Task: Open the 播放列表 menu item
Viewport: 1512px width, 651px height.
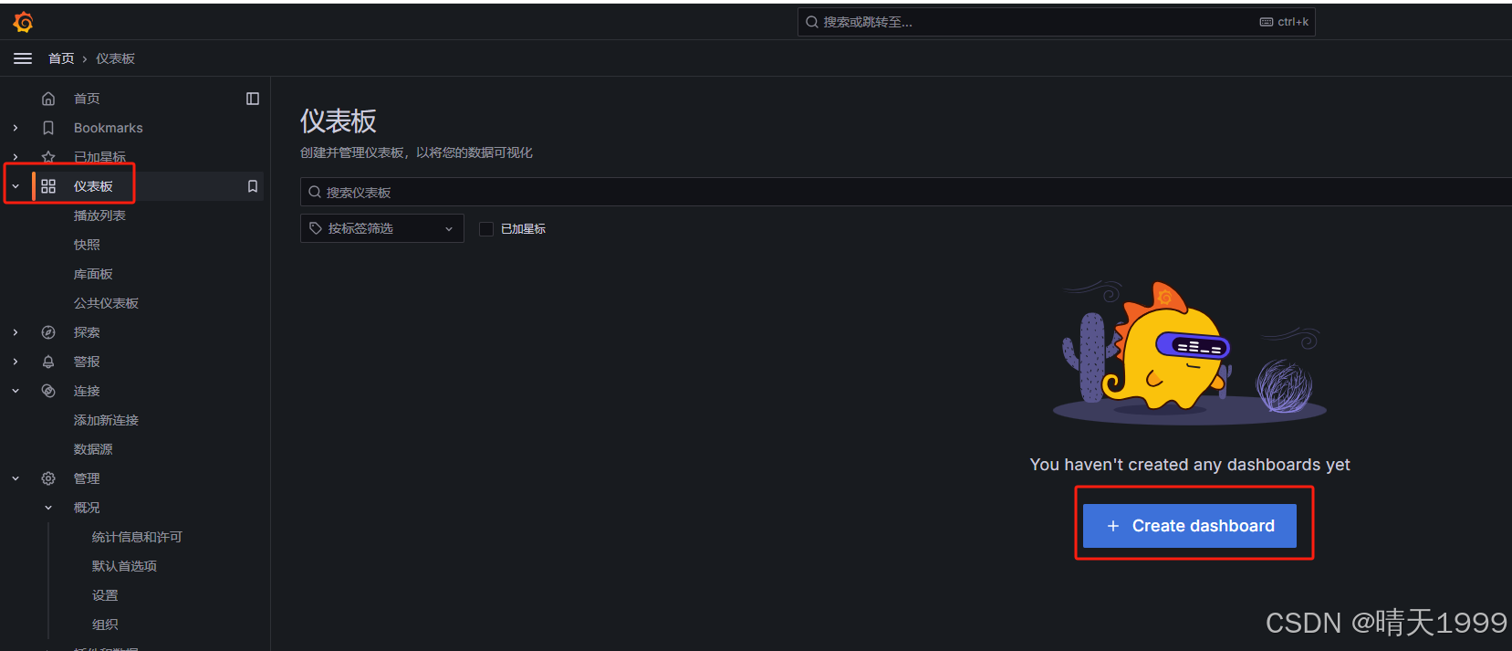Action: click(99, 215)
